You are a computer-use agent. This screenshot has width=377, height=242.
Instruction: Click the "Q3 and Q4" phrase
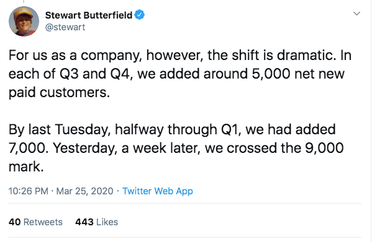click(96, 74)
